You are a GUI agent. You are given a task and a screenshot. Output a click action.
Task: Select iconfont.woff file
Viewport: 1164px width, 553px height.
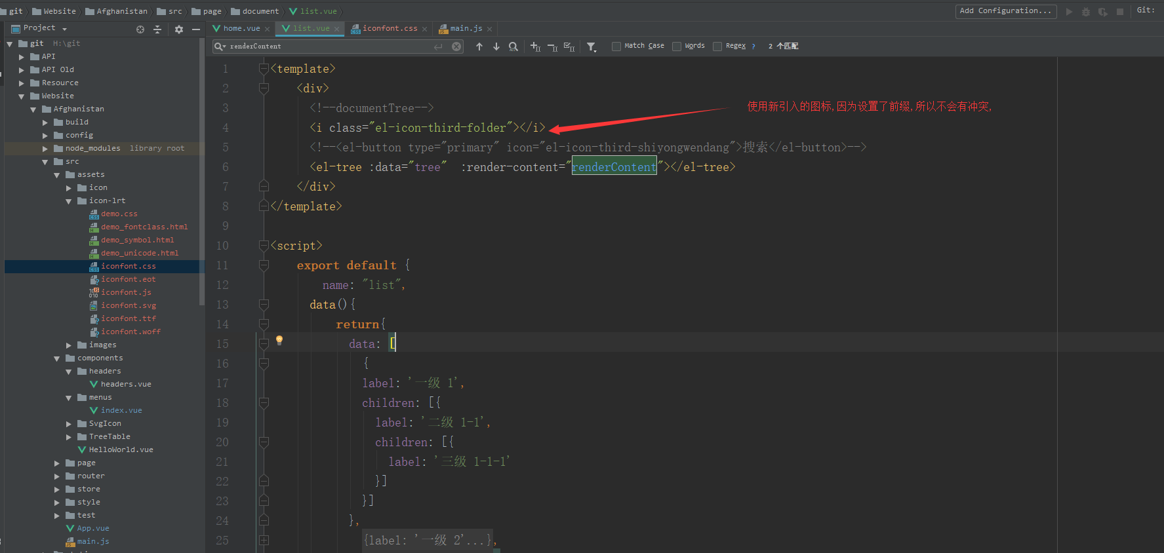pyautogui.click(x=130, y=332)
